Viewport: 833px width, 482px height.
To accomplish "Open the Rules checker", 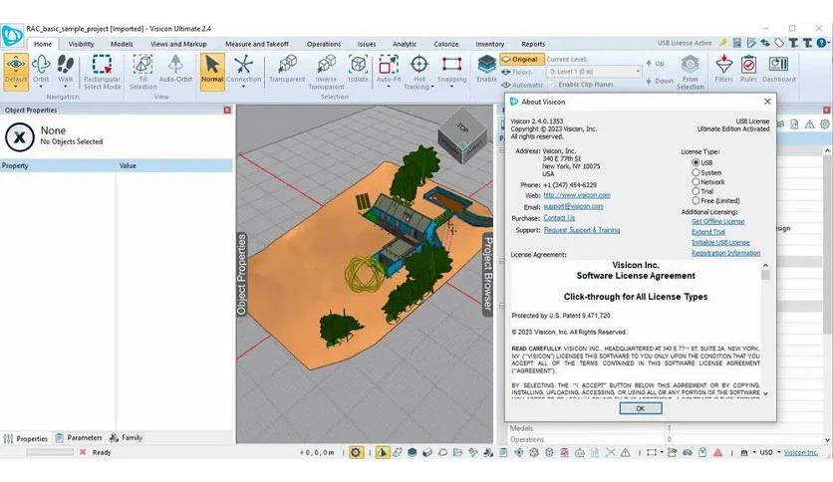I will (x=748, y=68).
